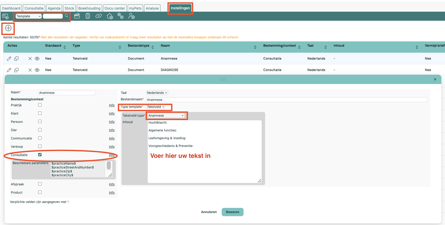The height and width of the screenshot is (225, 445).
Task: Open the Type template dropdown
Action: coord(156,107)
